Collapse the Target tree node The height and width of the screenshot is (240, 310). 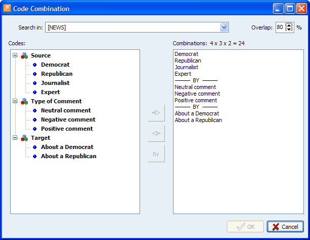15,138
